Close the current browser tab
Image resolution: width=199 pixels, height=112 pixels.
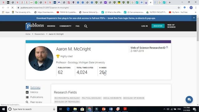(x=150, y=2)
